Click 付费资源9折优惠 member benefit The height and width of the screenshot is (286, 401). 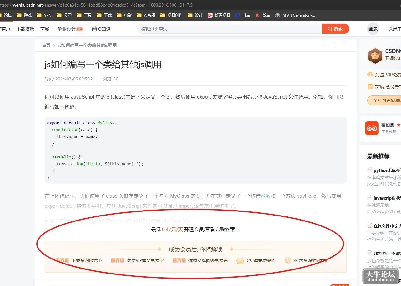tap(306, 260)
